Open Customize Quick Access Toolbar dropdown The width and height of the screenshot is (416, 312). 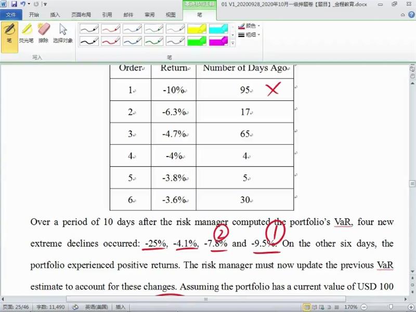[x=45, y=4]
